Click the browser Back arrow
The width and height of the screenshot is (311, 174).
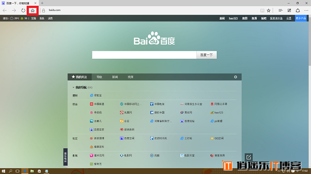pyautogui.click(x=5, y=11)
